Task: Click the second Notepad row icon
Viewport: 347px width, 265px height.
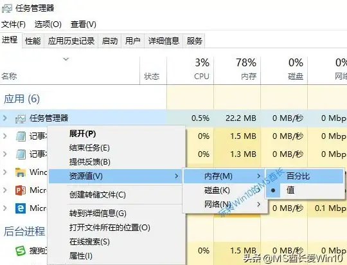Action: click(x=21, y=154)
